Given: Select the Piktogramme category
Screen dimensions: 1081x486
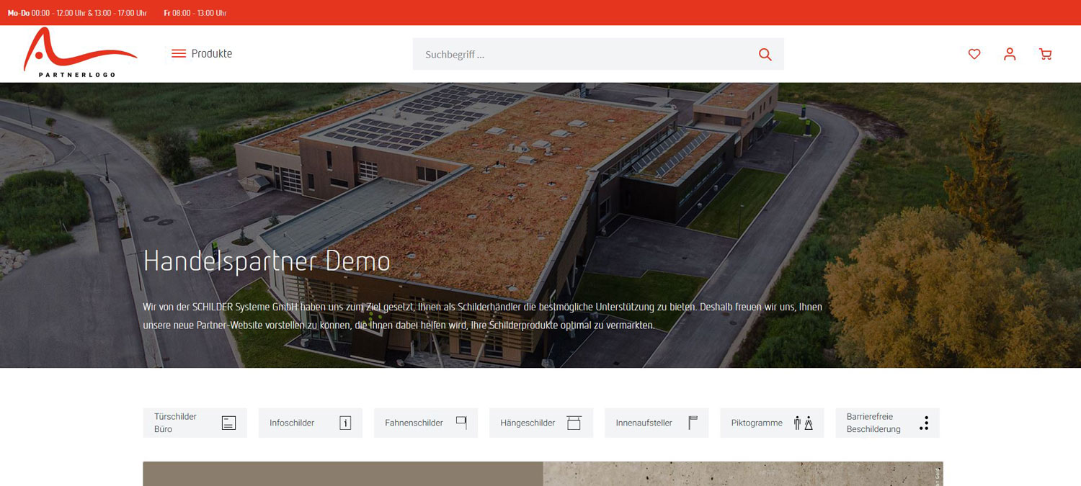Looking at the screenshot, I should coord(772,423).
